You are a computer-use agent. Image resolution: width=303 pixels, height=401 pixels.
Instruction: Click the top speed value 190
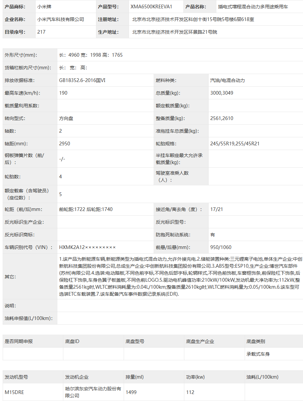click(x=63, y=93)
